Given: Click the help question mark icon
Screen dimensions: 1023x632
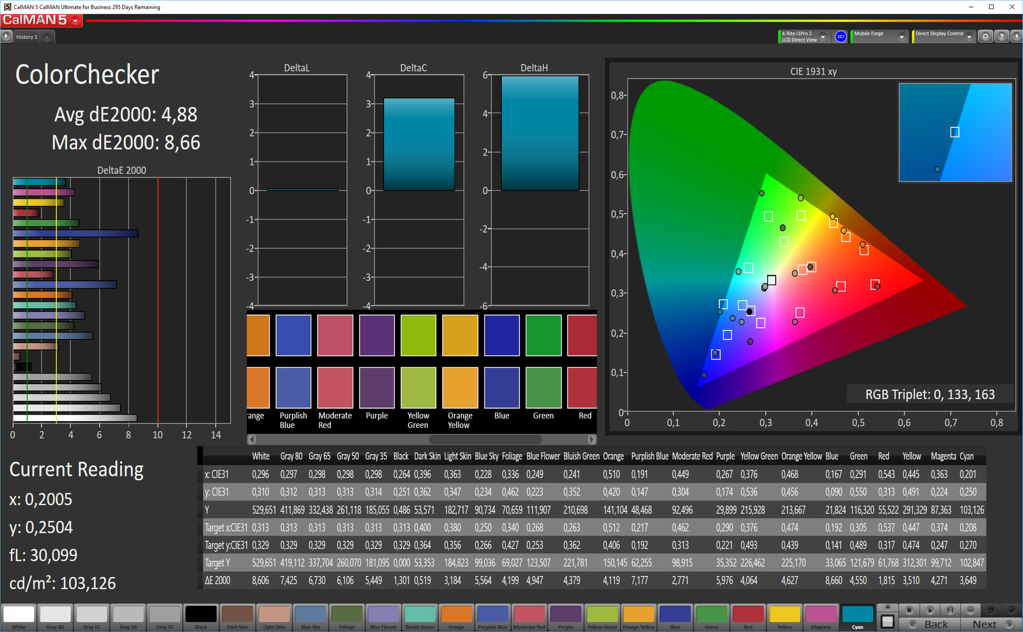Looking at the screenshot, I should point(1002,37).
